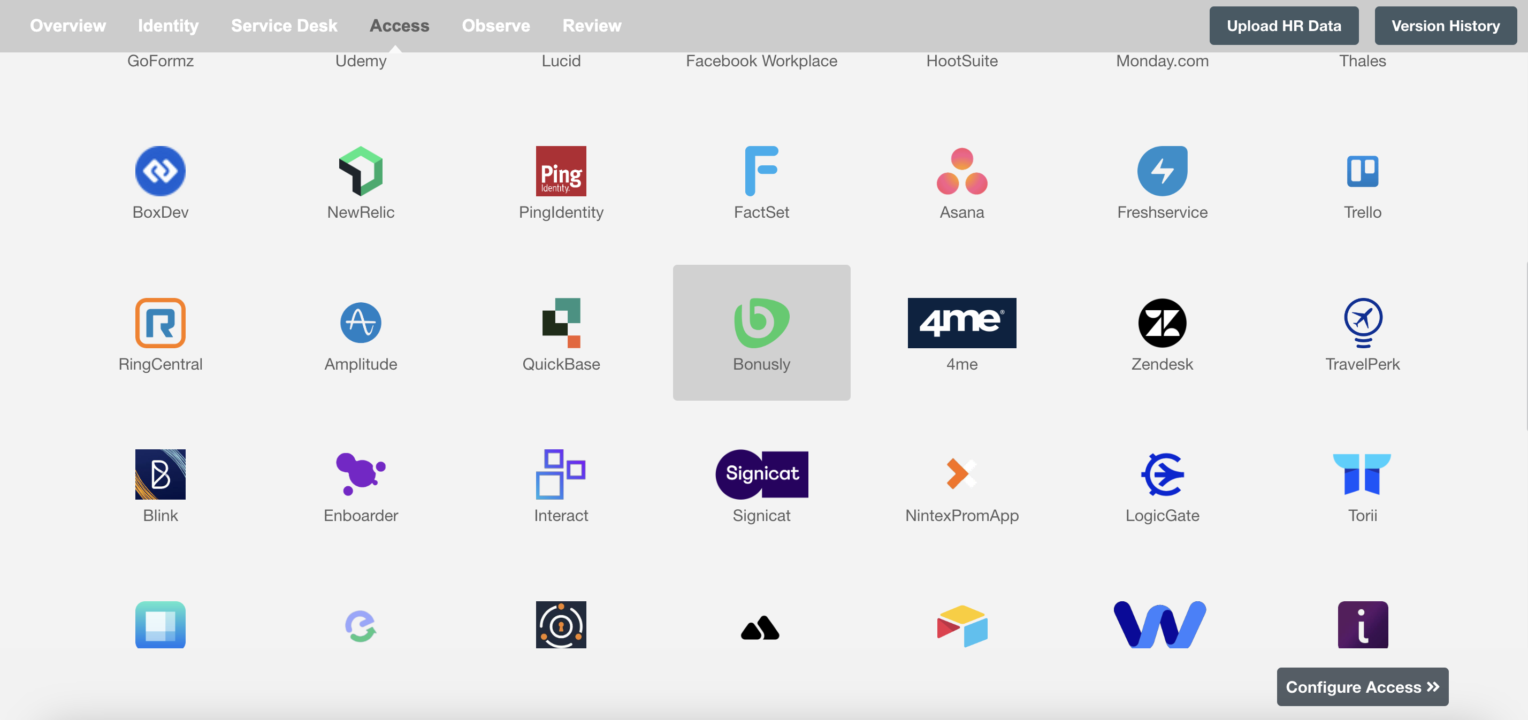The height and width of the screenshot is (720, 1528).
Task: Expand the Identity navigation menu
Action: 169,25
